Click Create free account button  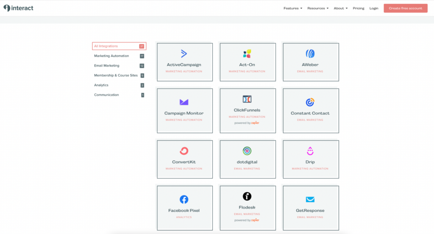[x=406, y=8]
